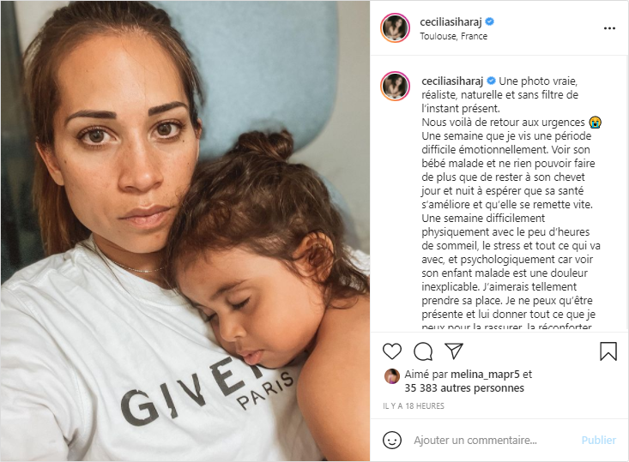View the 35 383 autres personnes likes list
Viewport: 629px width, 462px height.
(464, 388)
